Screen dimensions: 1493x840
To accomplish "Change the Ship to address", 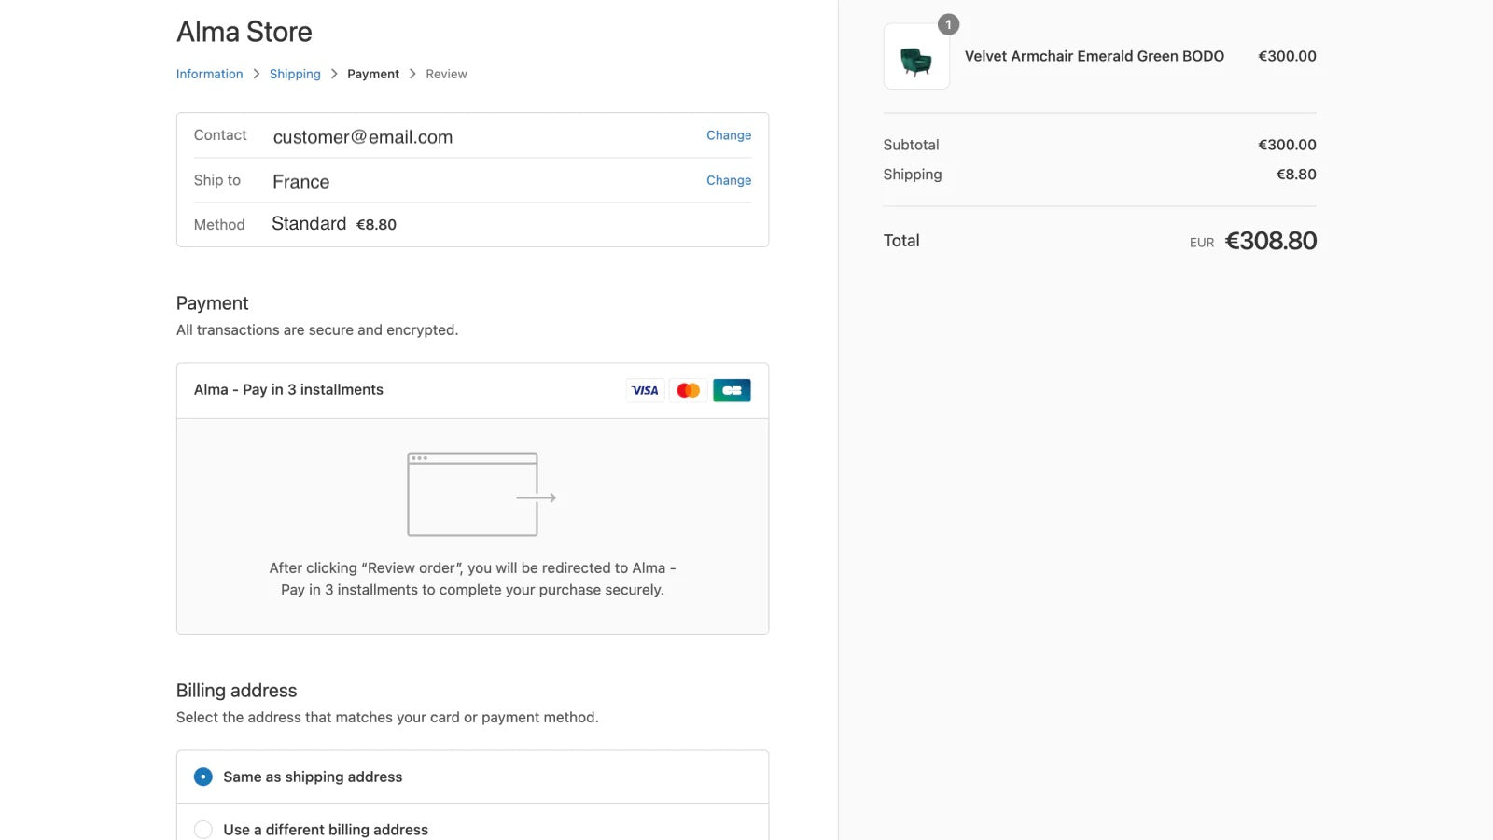I will pyautogui.click(x=729, y=180).
